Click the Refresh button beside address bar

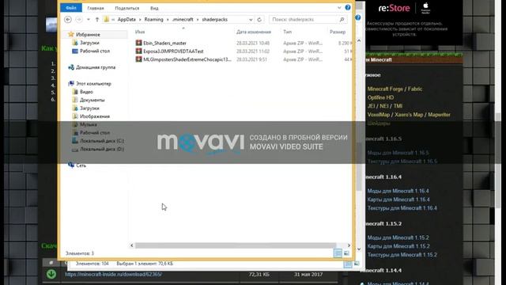259,19
